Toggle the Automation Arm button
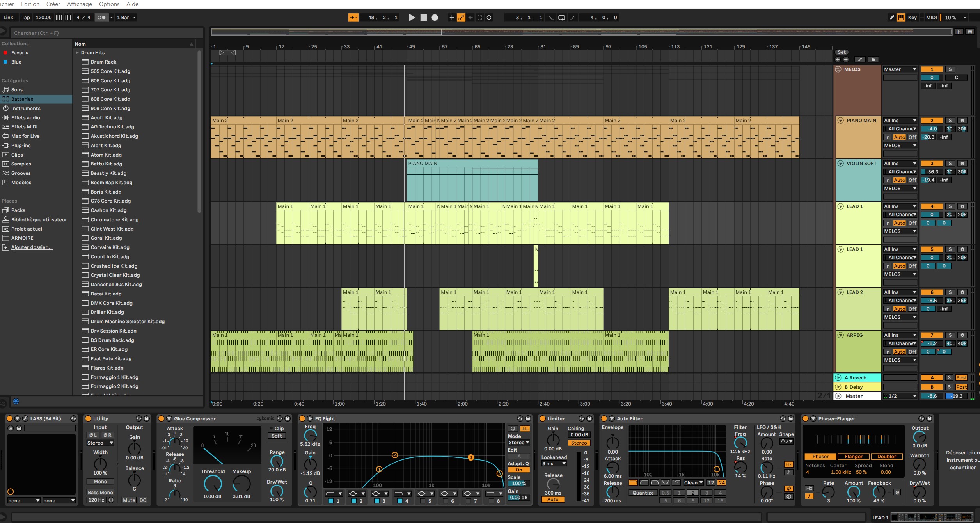Viewport: 980px width, 523px height. [461, 18]
